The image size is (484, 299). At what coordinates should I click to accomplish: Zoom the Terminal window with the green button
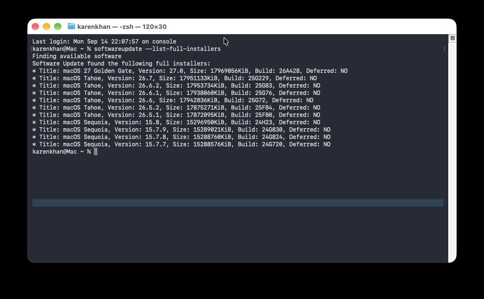(x=58, y=26)
